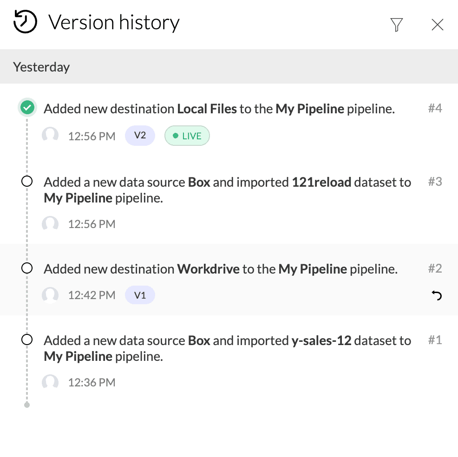
Task: Click the restore arrow for version #2
Action: pyautogui.click(x=437, y=295)
